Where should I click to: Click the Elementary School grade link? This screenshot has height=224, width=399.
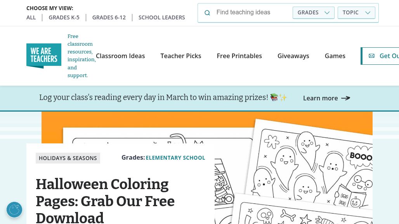175,158
